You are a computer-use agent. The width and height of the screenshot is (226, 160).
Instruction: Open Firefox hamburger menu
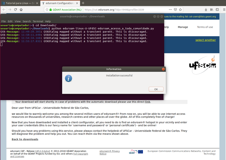point(224,10)
